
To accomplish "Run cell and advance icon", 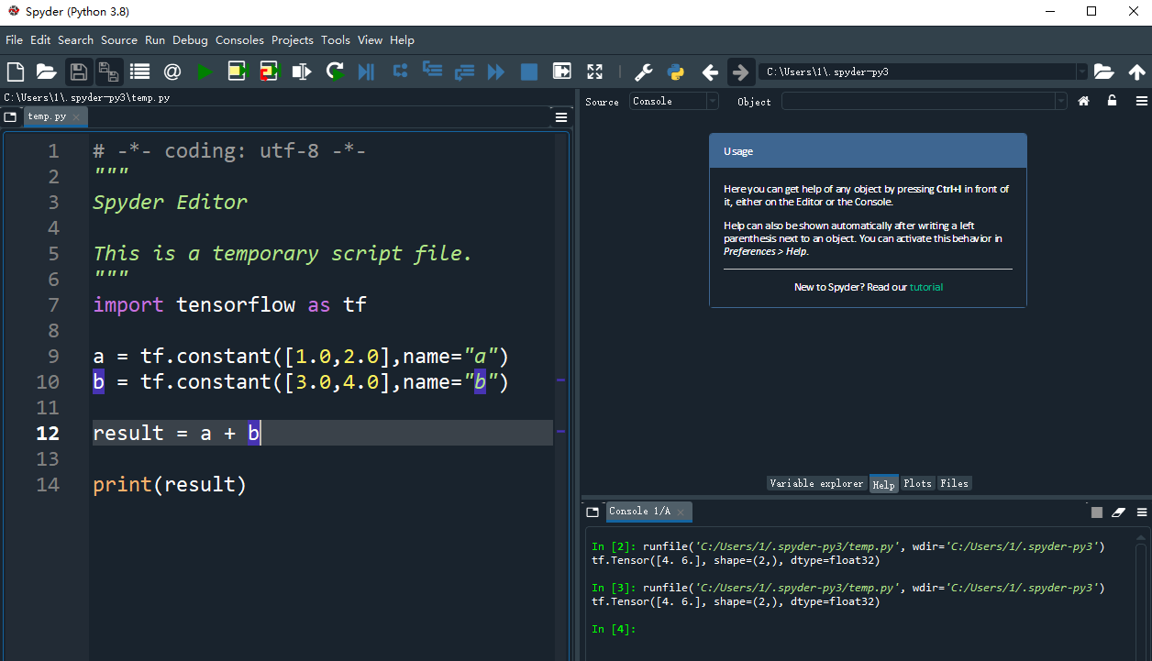I will coord(269,72).
